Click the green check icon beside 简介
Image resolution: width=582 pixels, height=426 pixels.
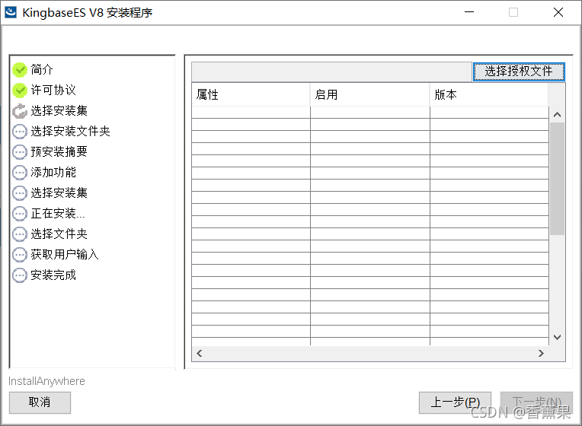click(20, 70)
